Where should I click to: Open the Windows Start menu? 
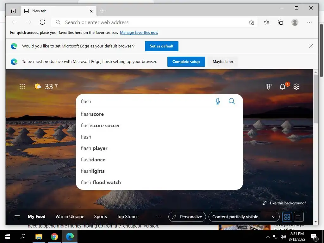tap(8, 237)
